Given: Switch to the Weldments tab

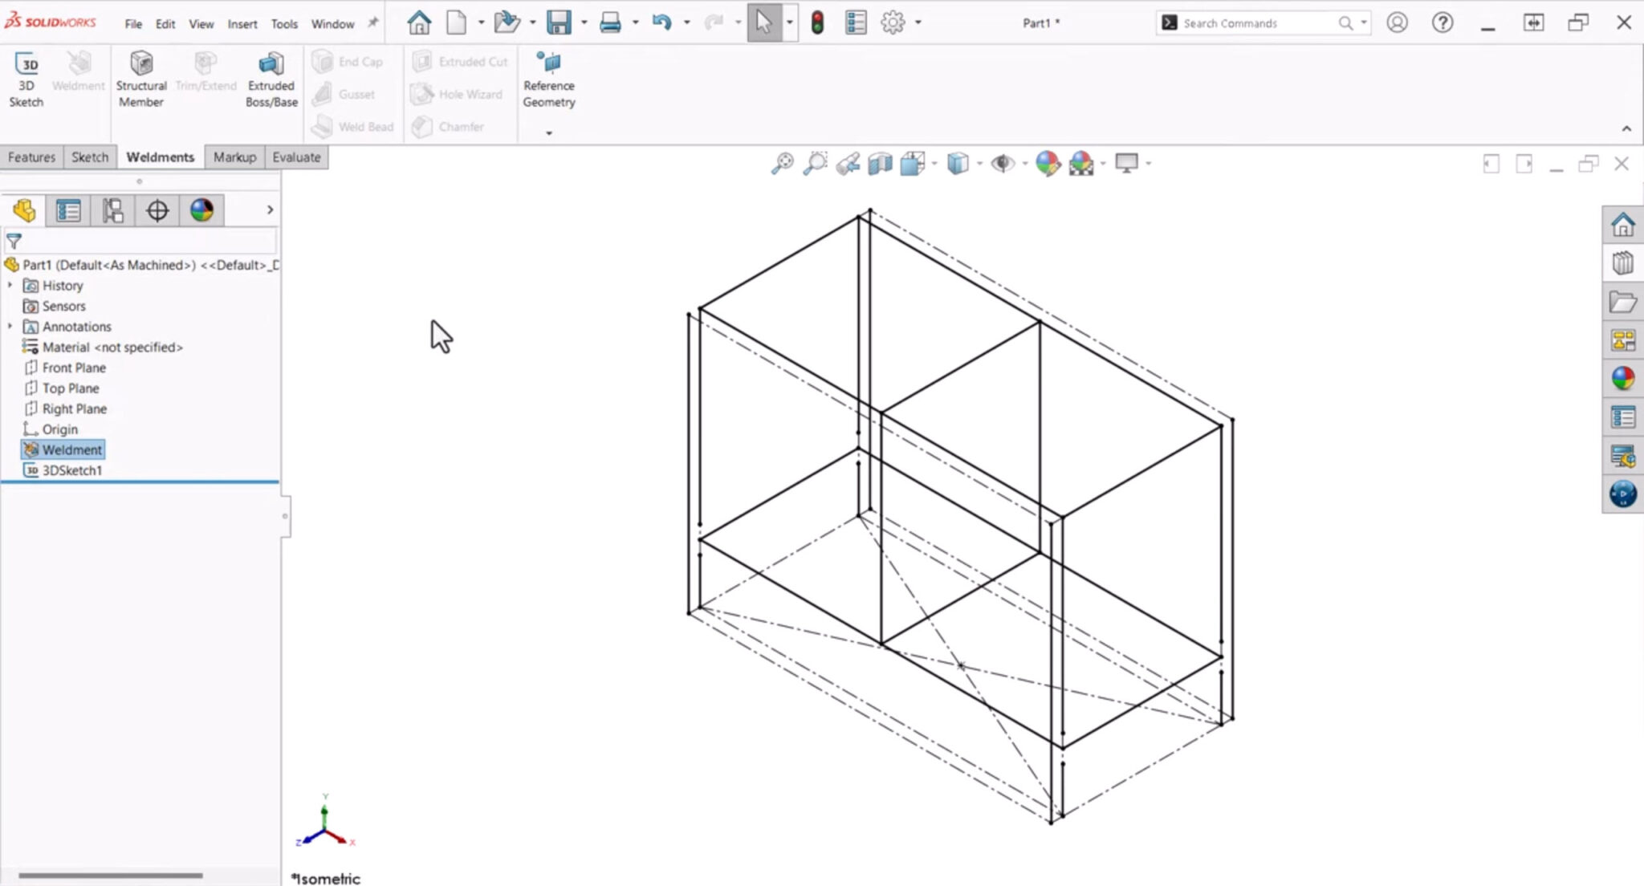Looking at the screenshot, I should click(x=159, y=156).
